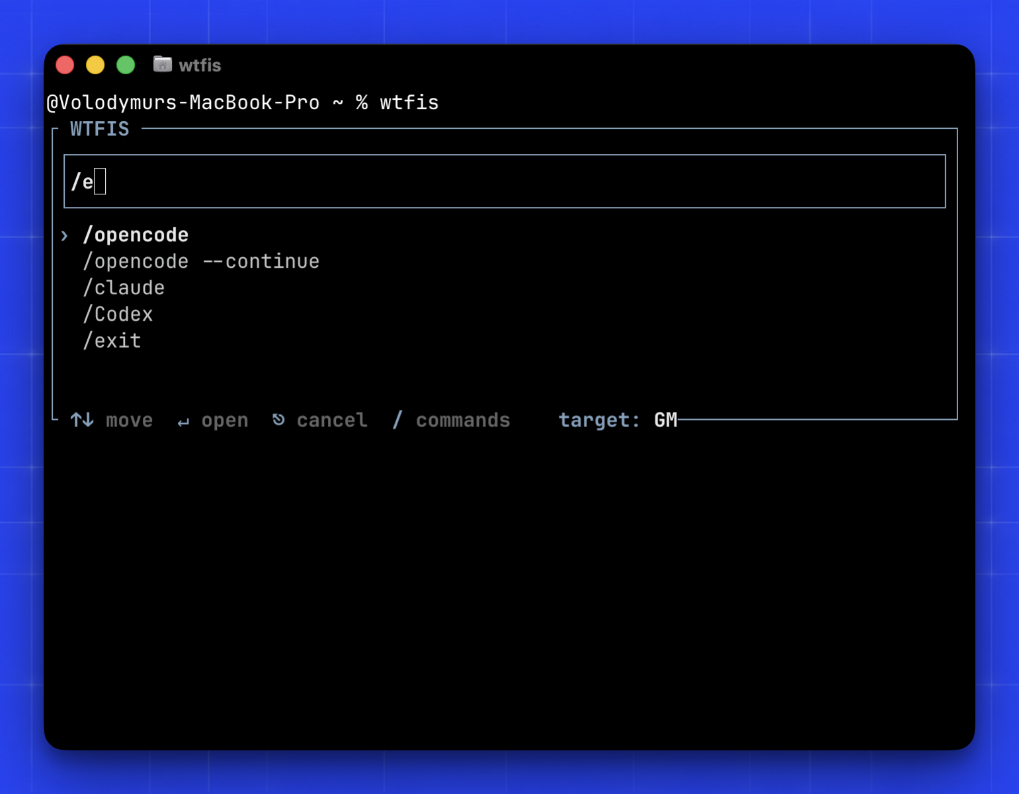This screenshot has height=794, width=1019.
Task: Click the 'open' hint label
Action: tap(225, 420)
